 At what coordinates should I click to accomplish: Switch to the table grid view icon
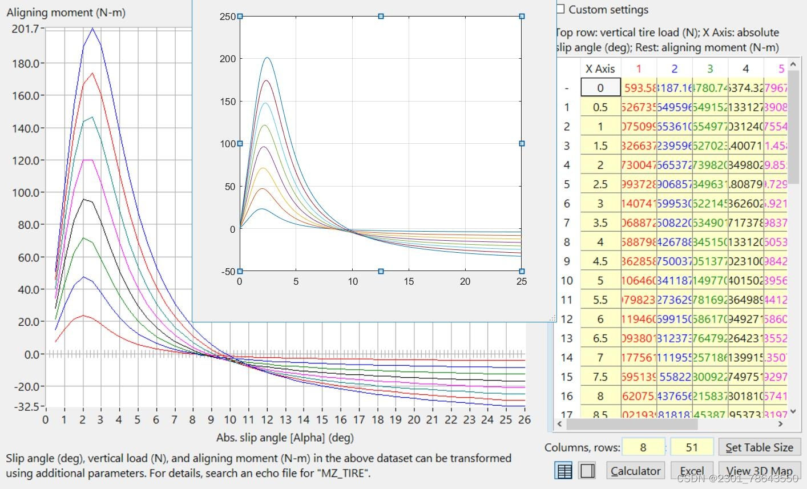point(564,471)
